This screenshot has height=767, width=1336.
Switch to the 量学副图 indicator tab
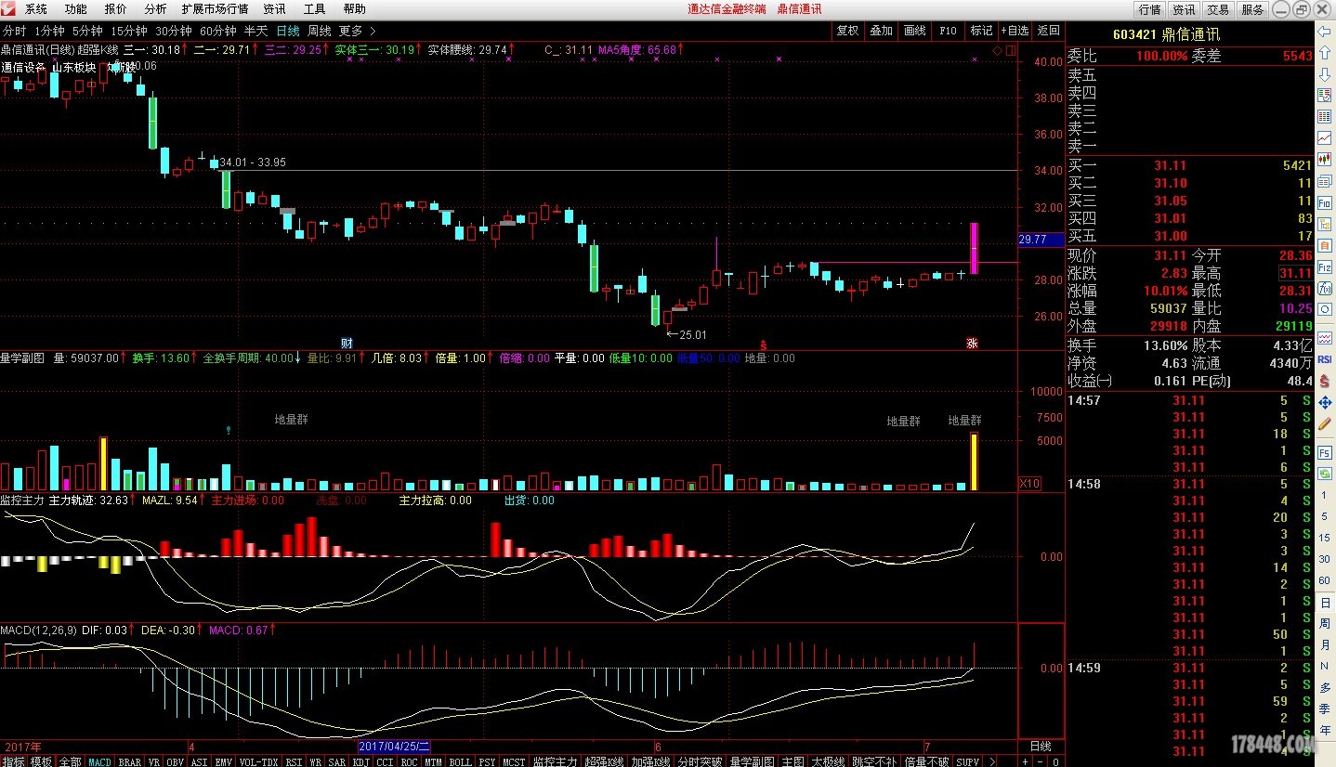(x=752, y=761)
